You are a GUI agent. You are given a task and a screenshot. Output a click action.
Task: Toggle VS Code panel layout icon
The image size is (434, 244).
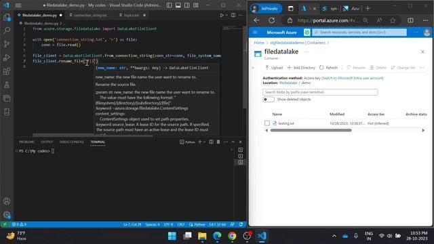178,5
